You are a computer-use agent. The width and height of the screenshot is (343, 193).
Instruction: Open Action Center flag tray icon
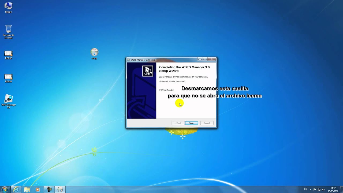[315, 190]
